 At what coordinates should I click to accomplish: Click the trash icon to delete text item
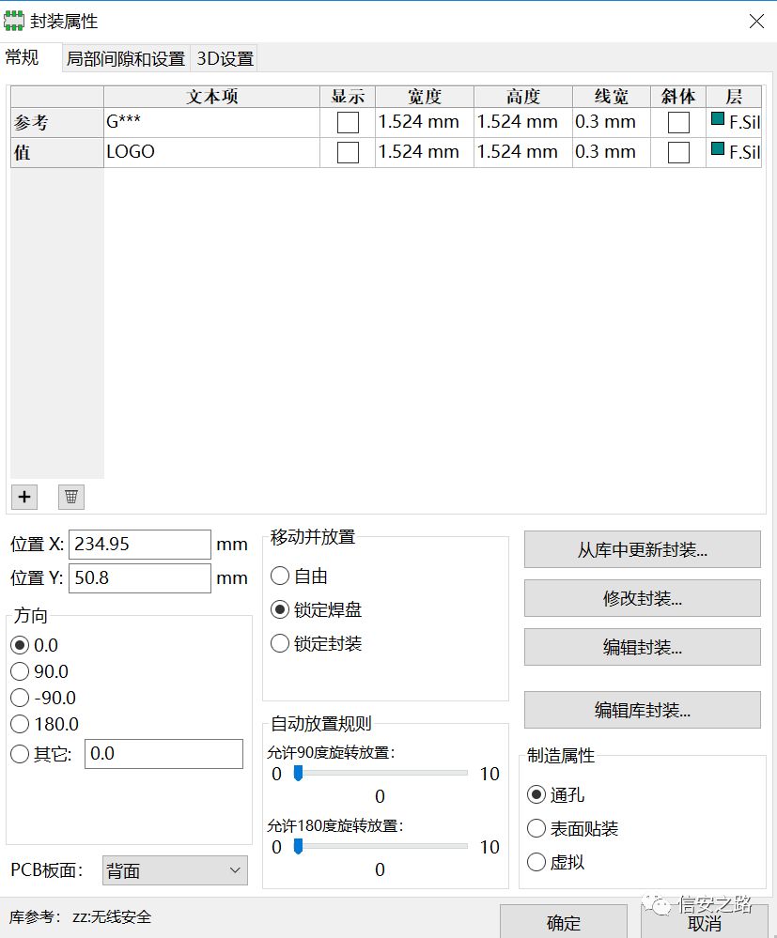point(71,497)
